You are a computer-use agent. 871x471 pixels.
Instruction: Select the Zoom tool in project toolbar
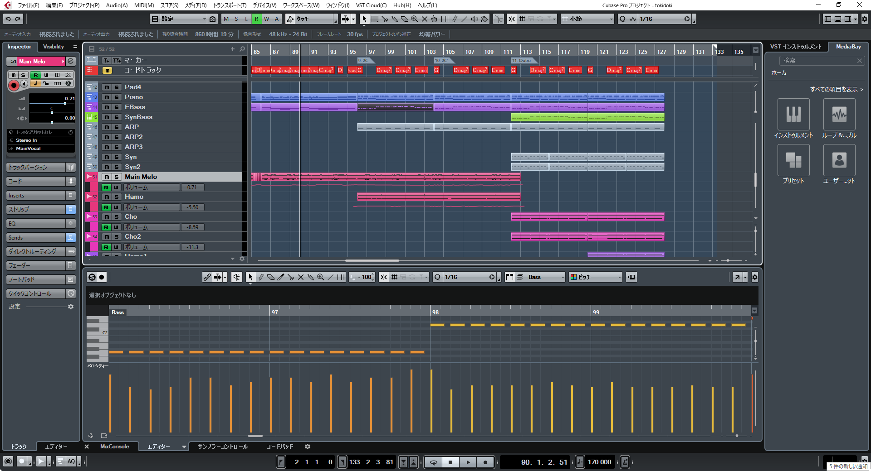pos(415,19)
